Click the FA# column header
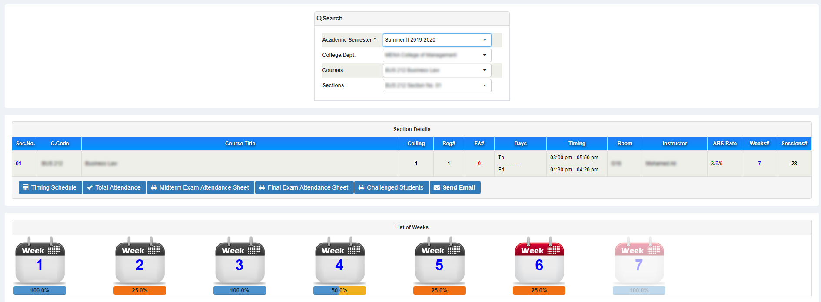The width and height of the screenshot is (821, 302). 479,144
